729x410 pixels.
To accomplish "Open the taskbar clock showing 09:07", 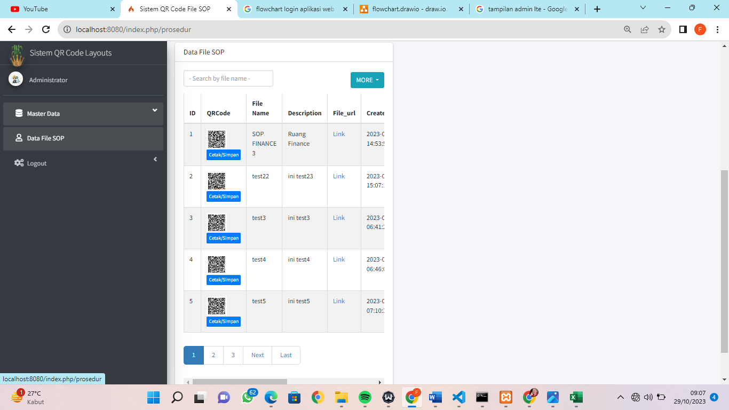I will click(x=690, y=397).
